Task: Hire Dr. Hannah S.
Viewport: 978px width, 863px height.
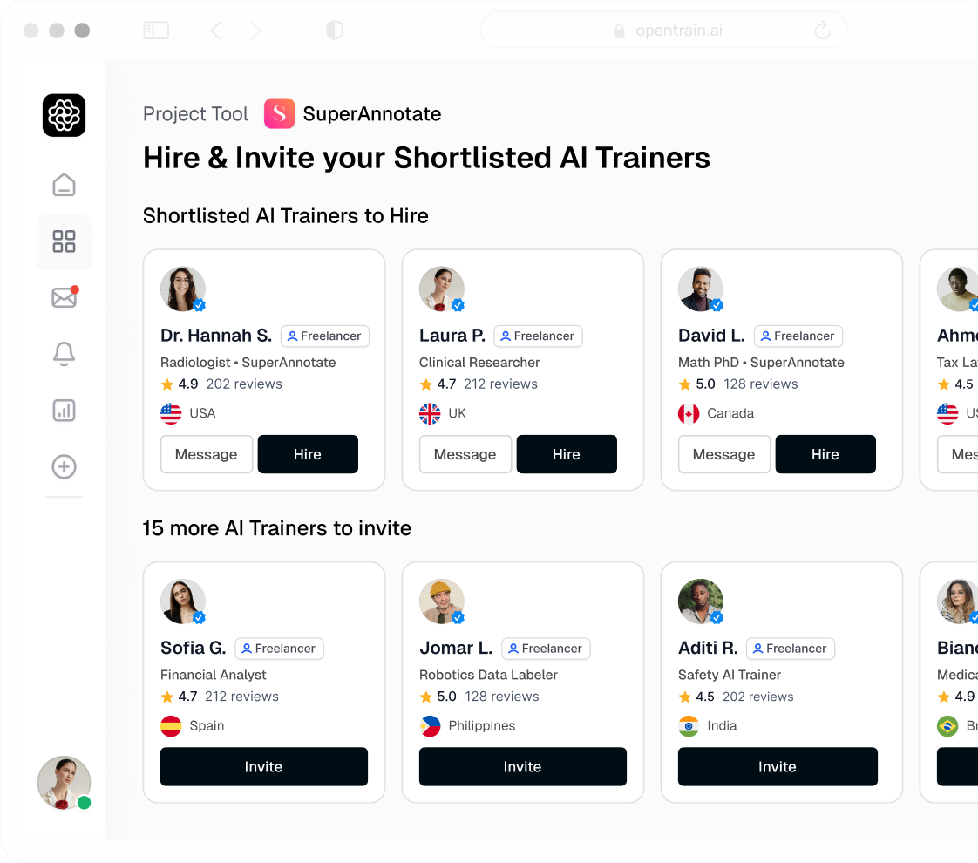Action: (x=308, y=454)
